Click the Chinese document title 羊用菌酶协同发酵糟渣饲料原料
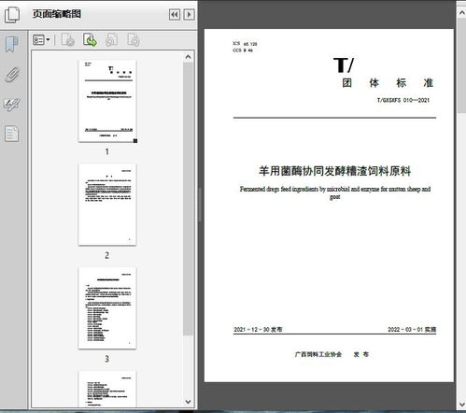The height and width of the screenshot is (413, 466). click(x=334, y=171)
